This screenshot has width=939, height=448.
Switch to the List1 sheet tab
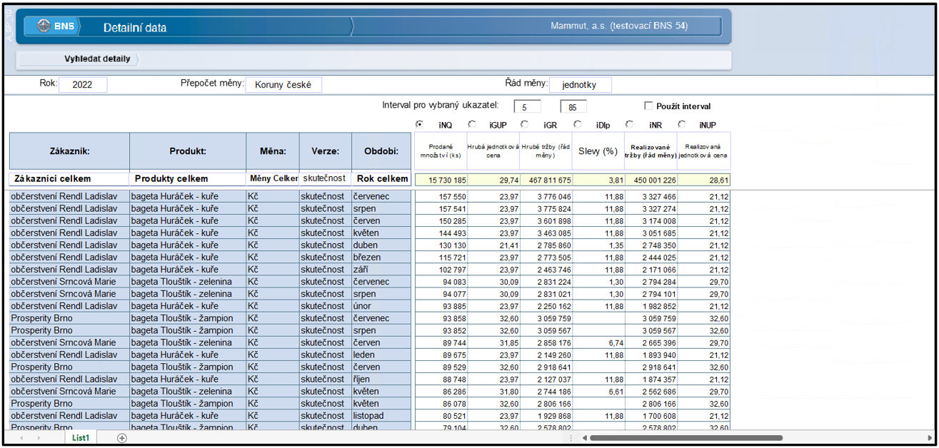[81, 438]
